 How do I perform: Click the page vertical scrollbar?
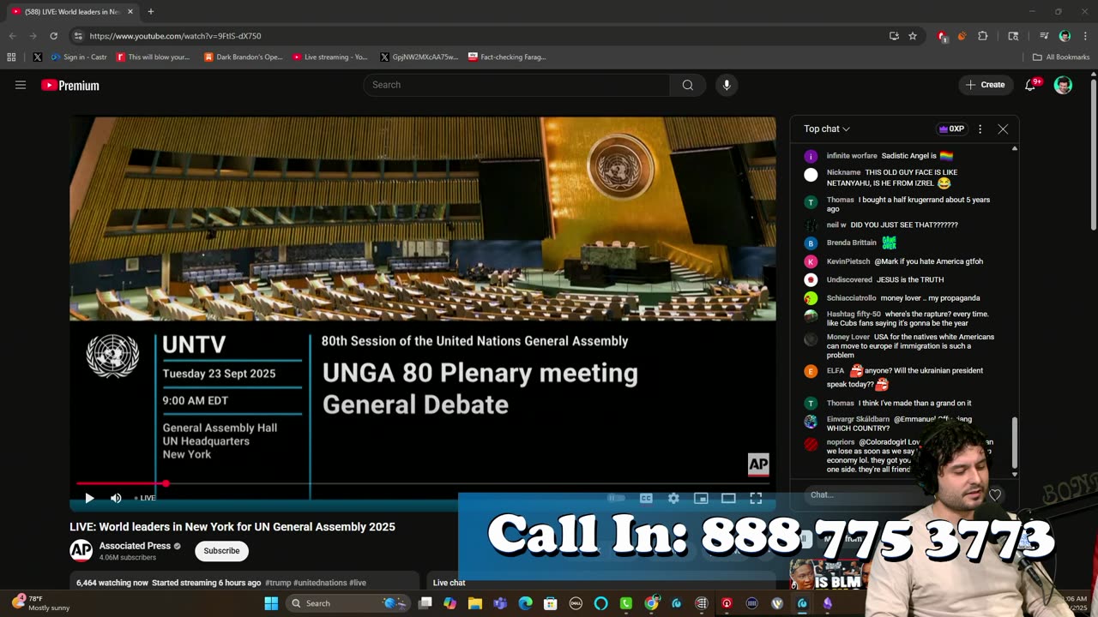(x=1093, y=154)
